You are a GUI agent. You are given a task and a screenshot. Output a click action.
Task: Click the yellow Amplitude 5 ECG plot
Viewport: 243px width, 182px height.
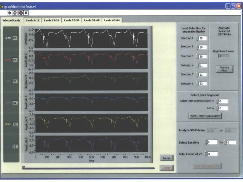tap(91, 123)
